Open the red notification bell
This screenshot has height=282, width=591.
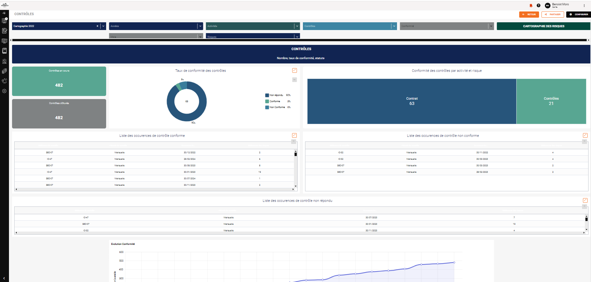coord(531,6)
